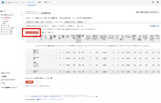
Task: Open the 分割 segment dropdown
Action: tap(54, 26)
